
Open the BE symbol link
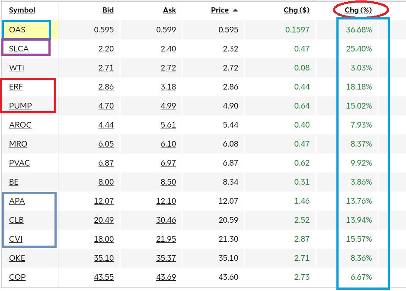tap(14, 182)
